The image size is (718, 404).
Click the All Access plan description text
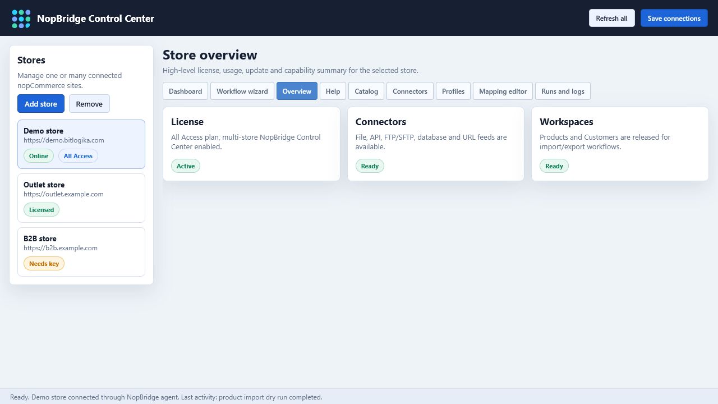tap(246, 142)
